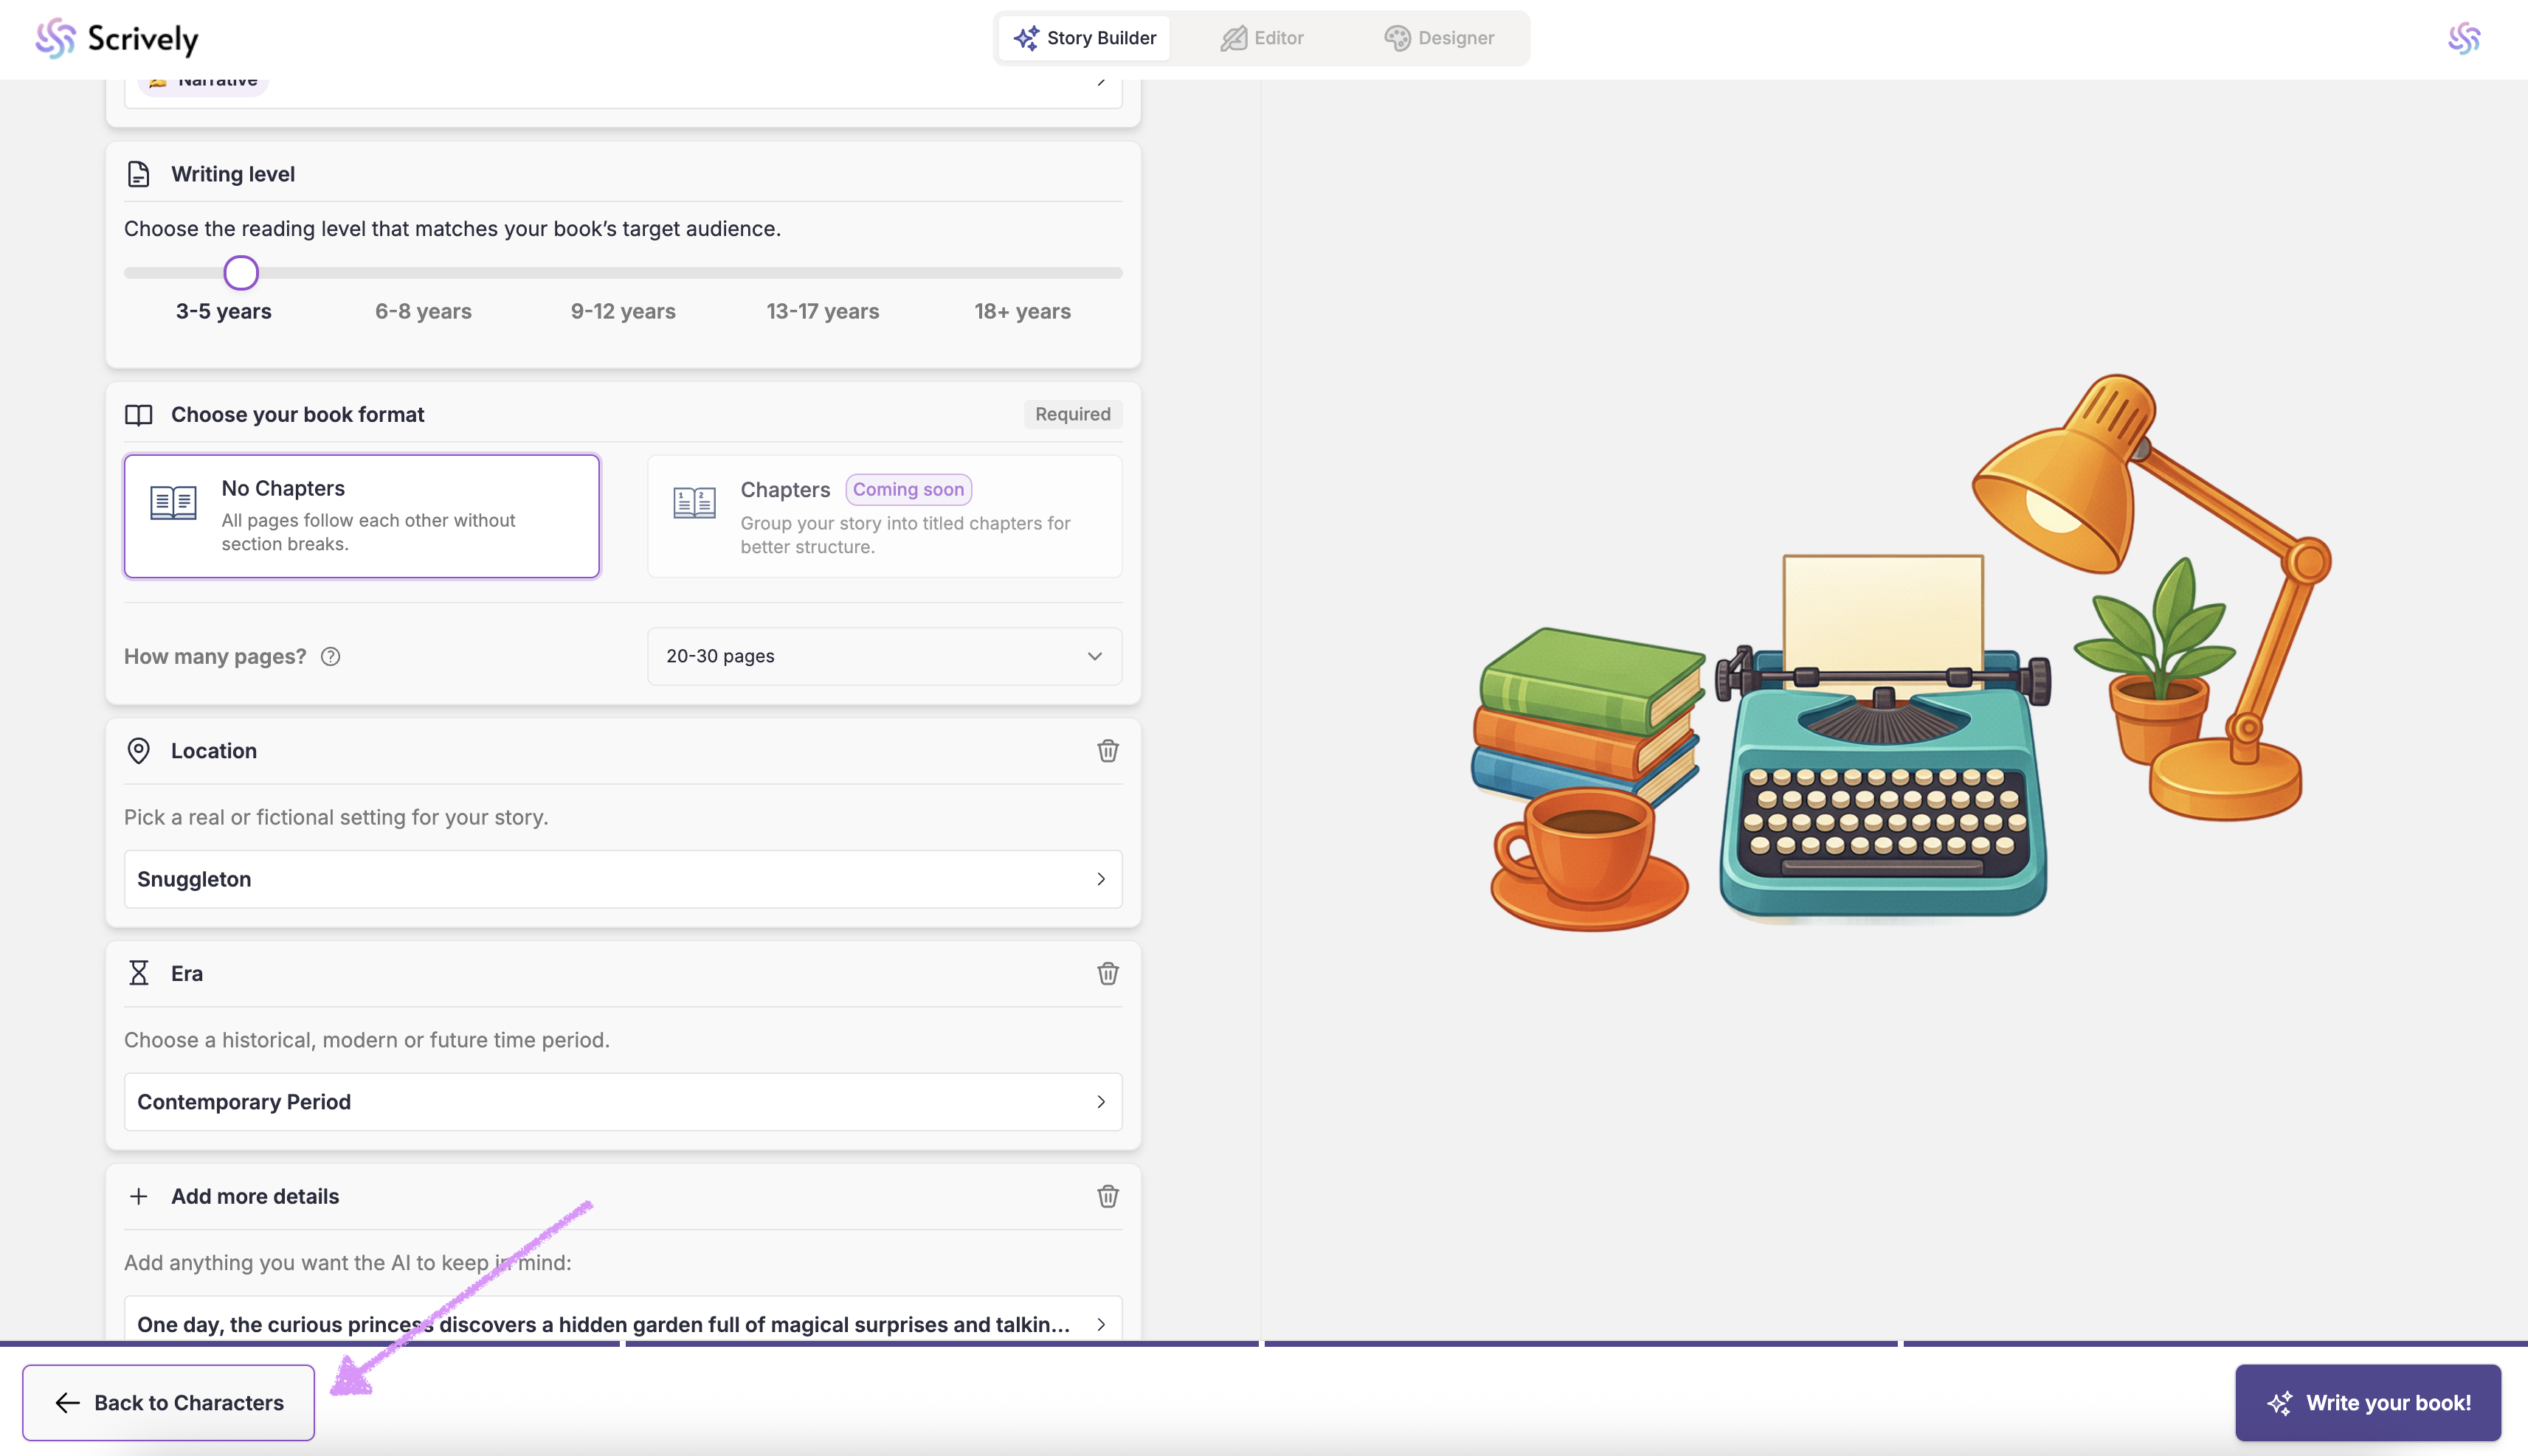
Task: Click the plus icon beside Add more details
Action: pos(139,1196)
